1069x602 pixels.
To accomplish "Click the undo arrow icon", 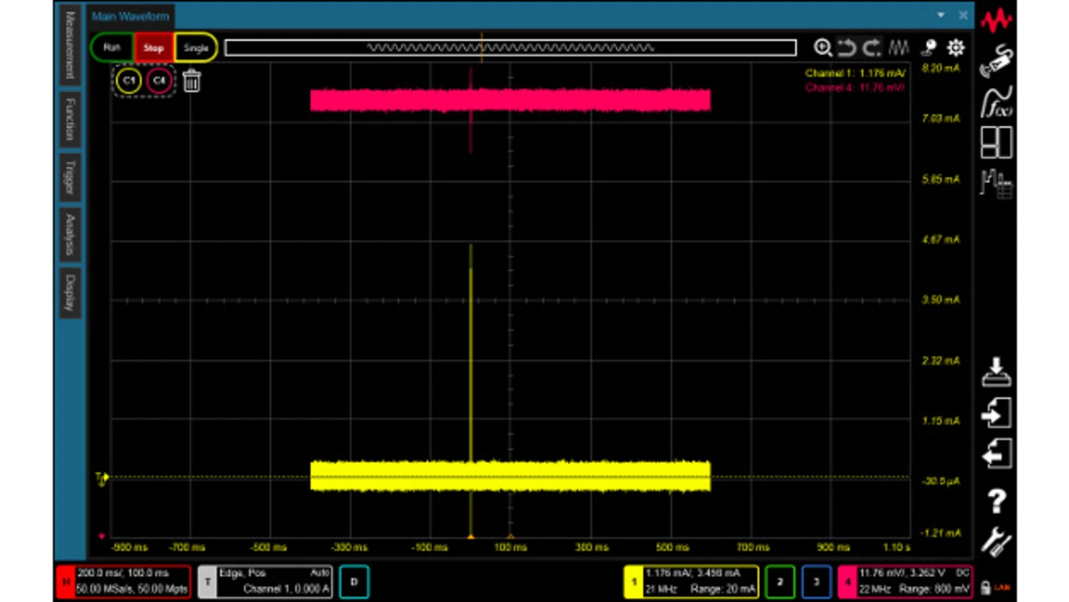I will pyautogui.click(x=847, y=48).
